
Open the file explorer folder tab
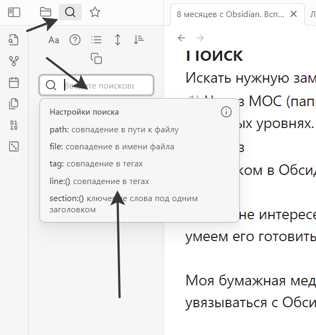(x=45, y=12)
